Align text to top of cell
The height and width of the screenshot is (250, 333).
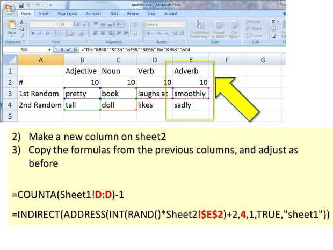click(96, 24)
